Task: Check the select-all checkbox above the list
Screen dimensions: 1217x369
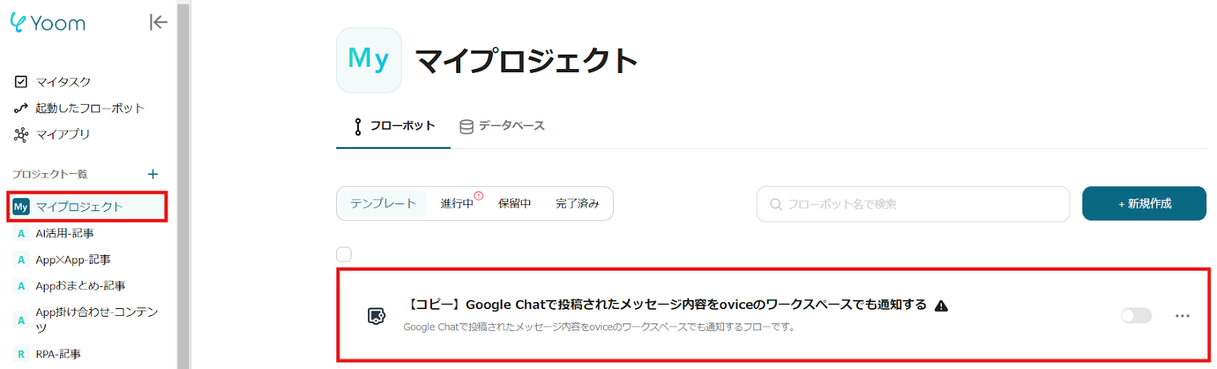Action: point(344,254)
